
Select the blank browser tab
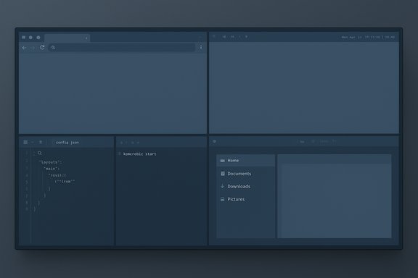67,38
